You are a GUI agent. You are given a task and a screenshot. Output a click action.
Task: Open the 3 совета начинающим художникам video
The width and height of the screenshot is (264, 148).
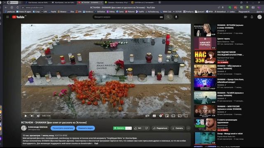pos(205,125)
